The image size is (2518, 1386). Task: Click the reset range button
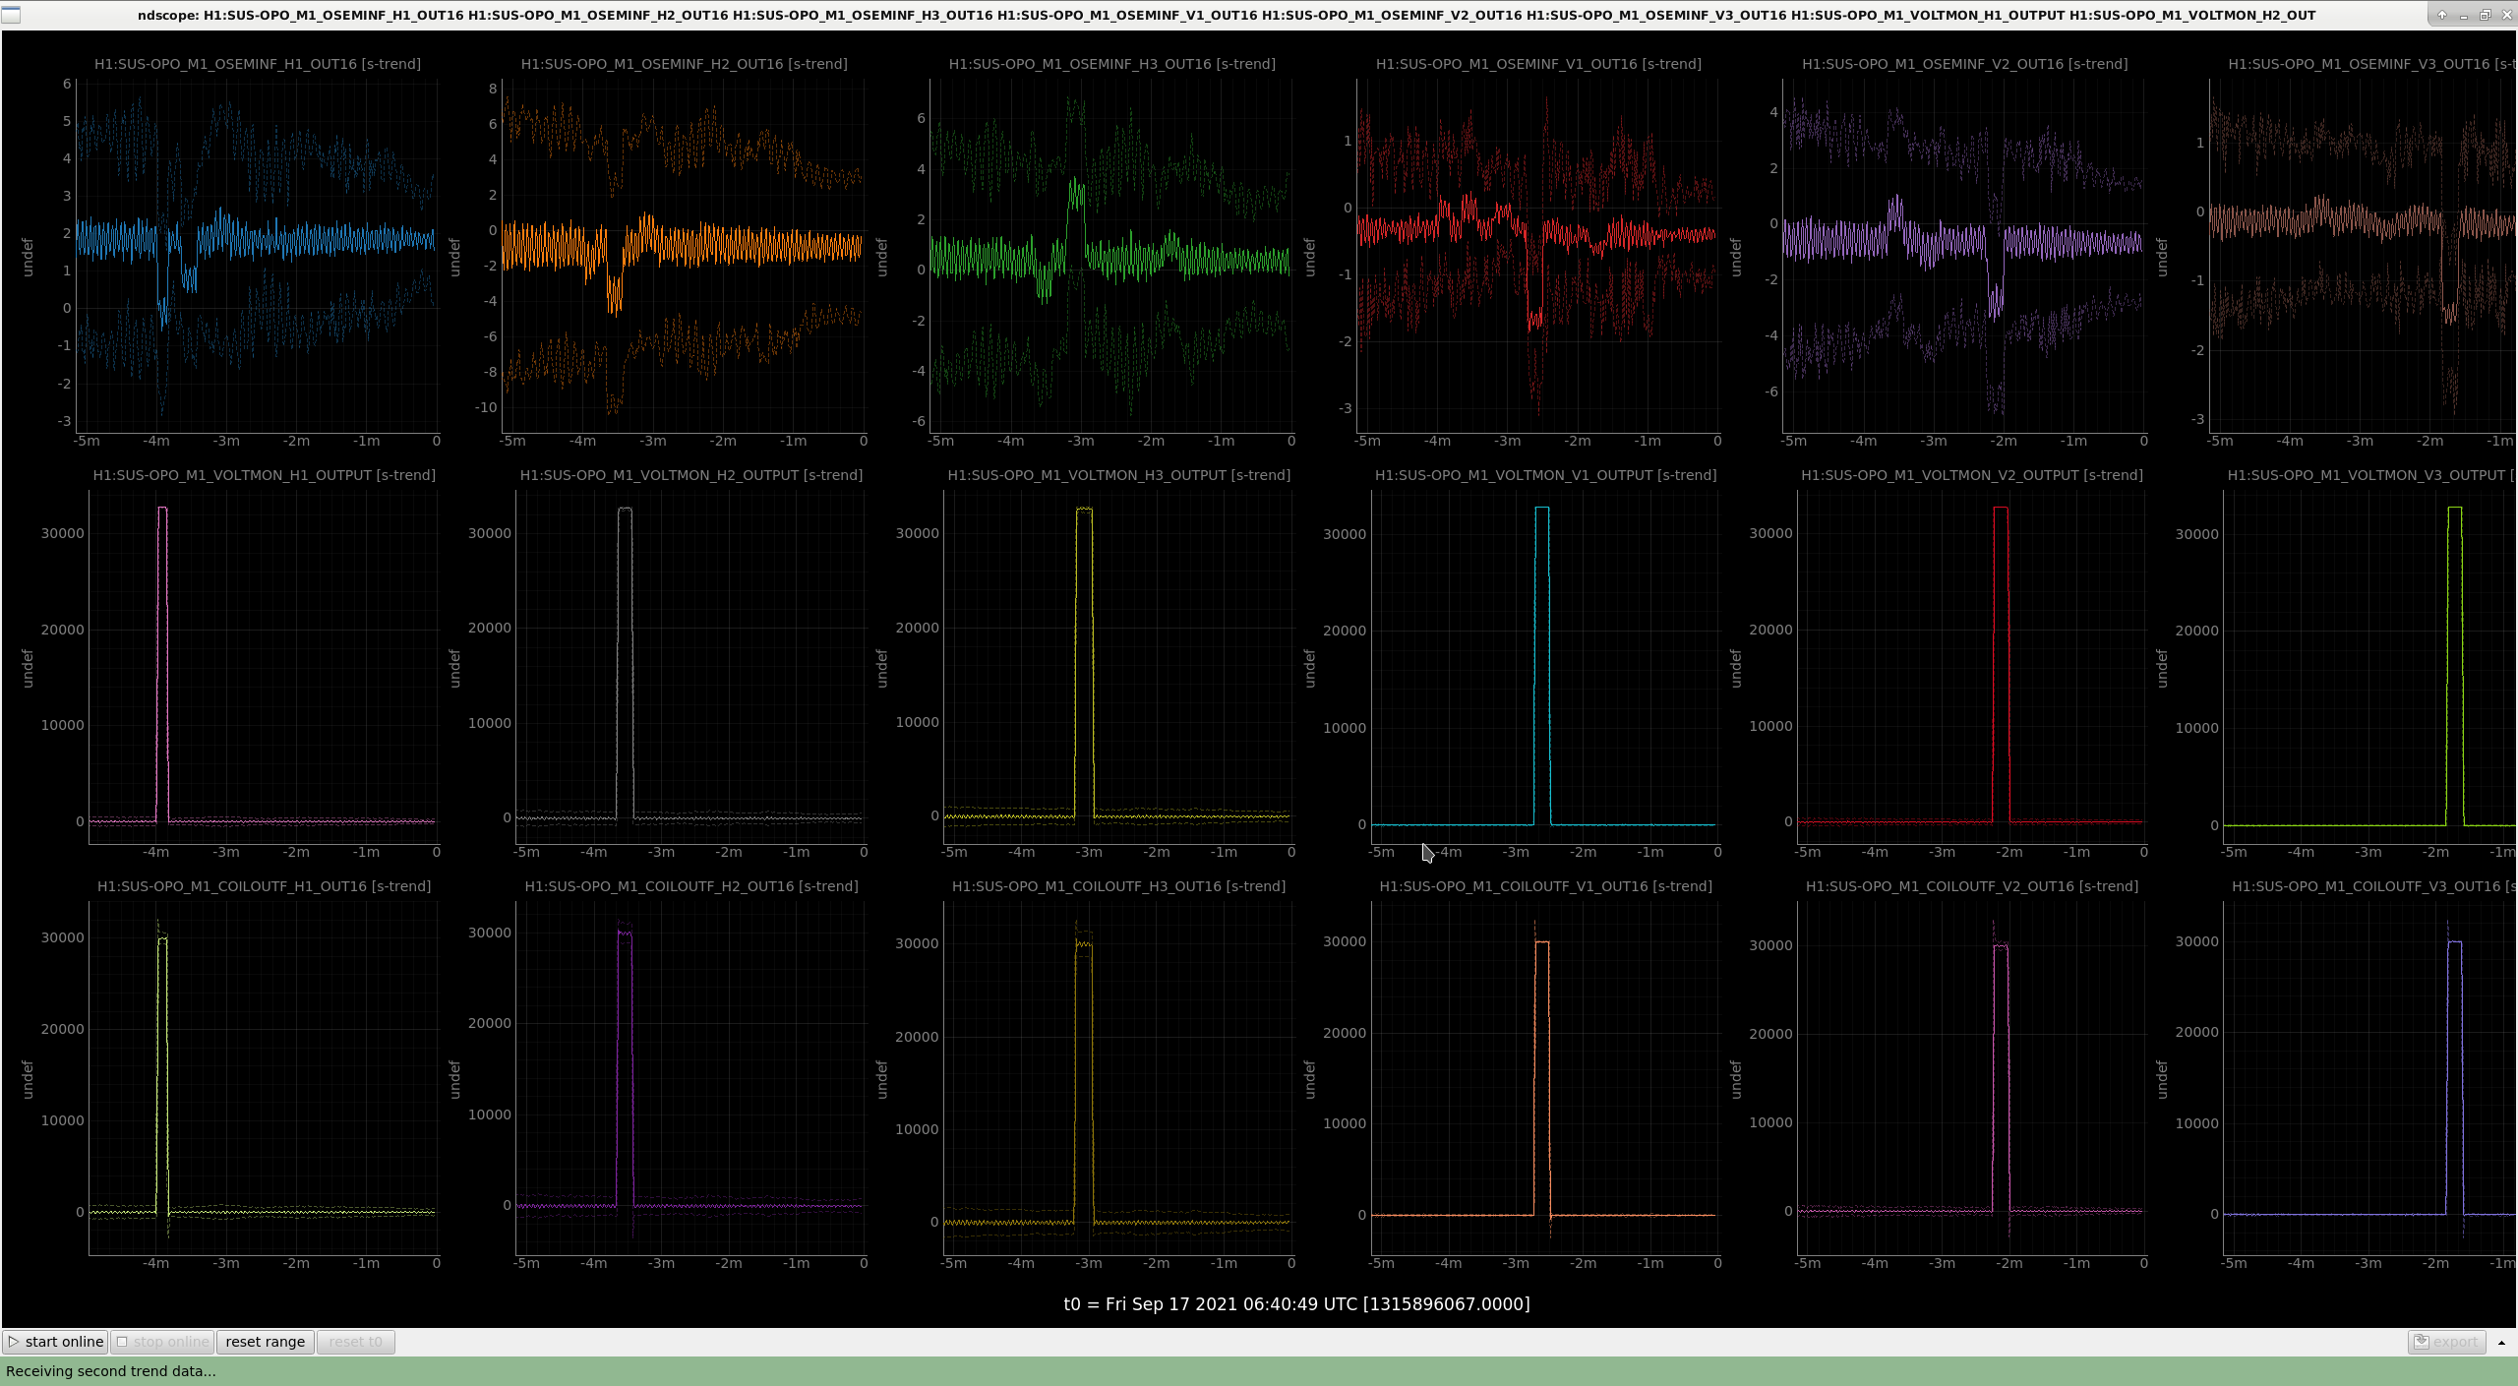point(266,1342)
